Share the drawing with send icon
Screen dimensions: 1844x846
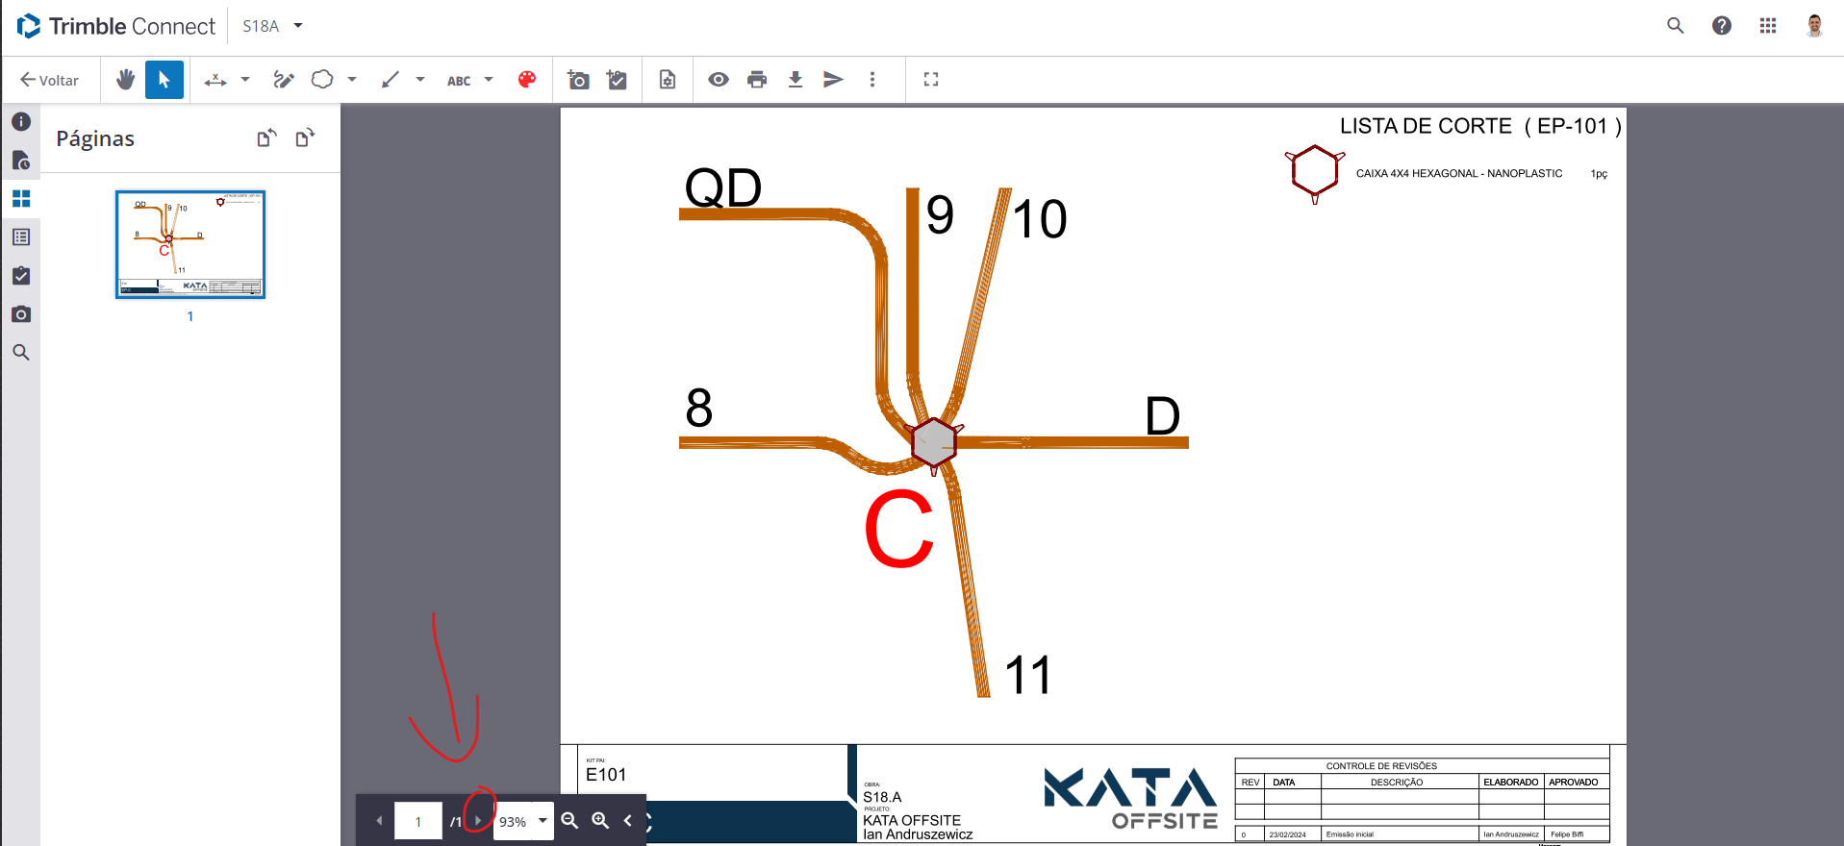[x=834, y=80]
